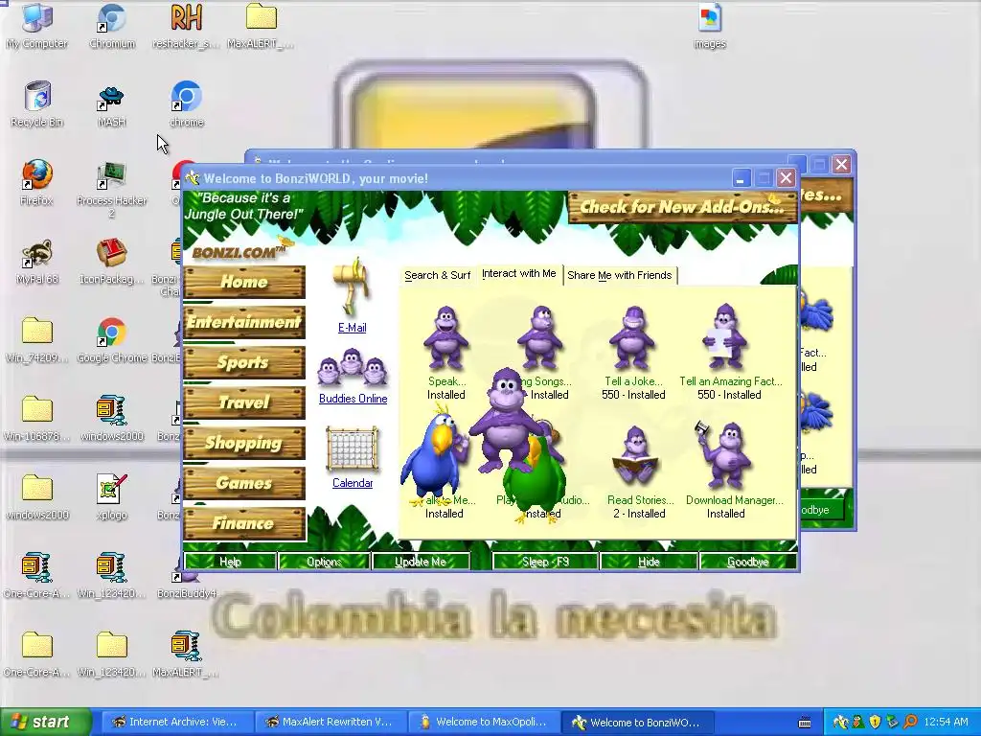Click the Download Manager label
This screenshot has width=981, height=736.
pos(735,500)
